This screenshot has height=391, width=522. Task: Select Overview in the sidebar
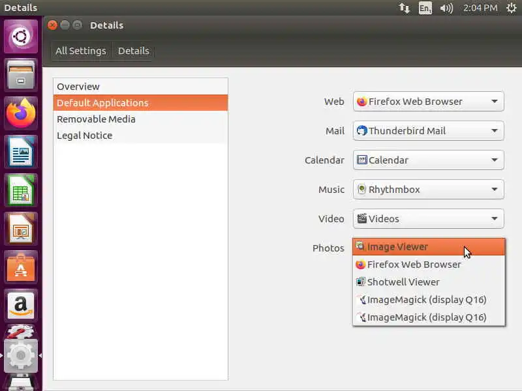[140, 87]
